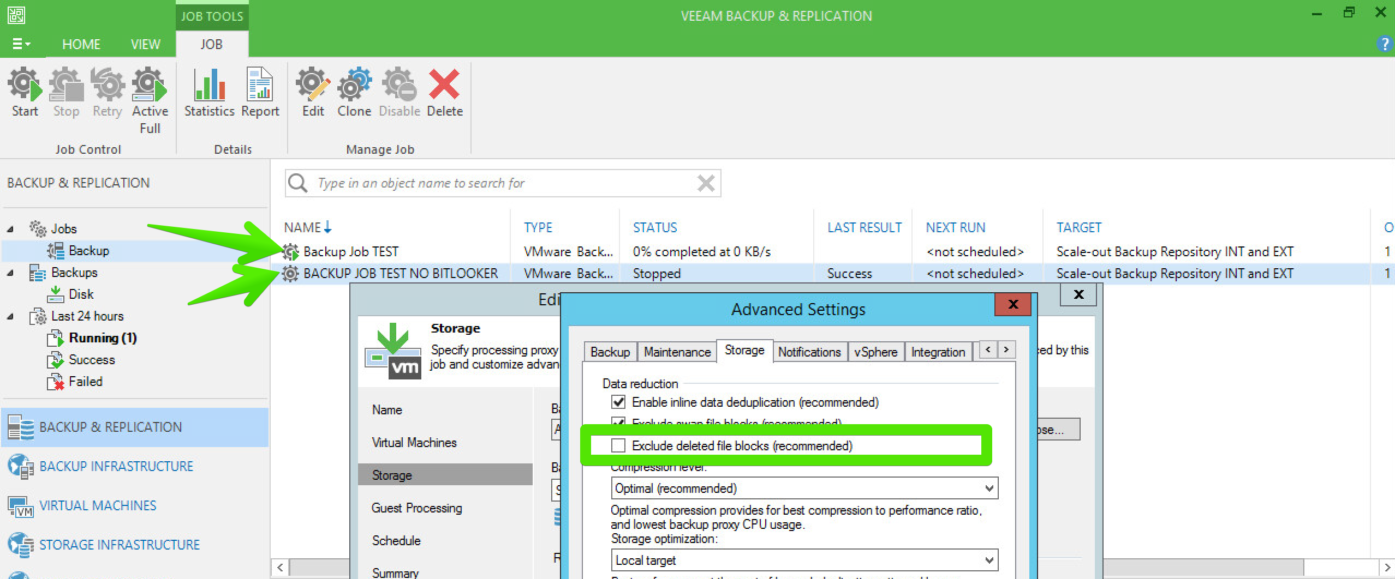Click the Retry job icon
Image resolution: width=1395 pixels, height=579 pixels.
(x=107, y=92)
